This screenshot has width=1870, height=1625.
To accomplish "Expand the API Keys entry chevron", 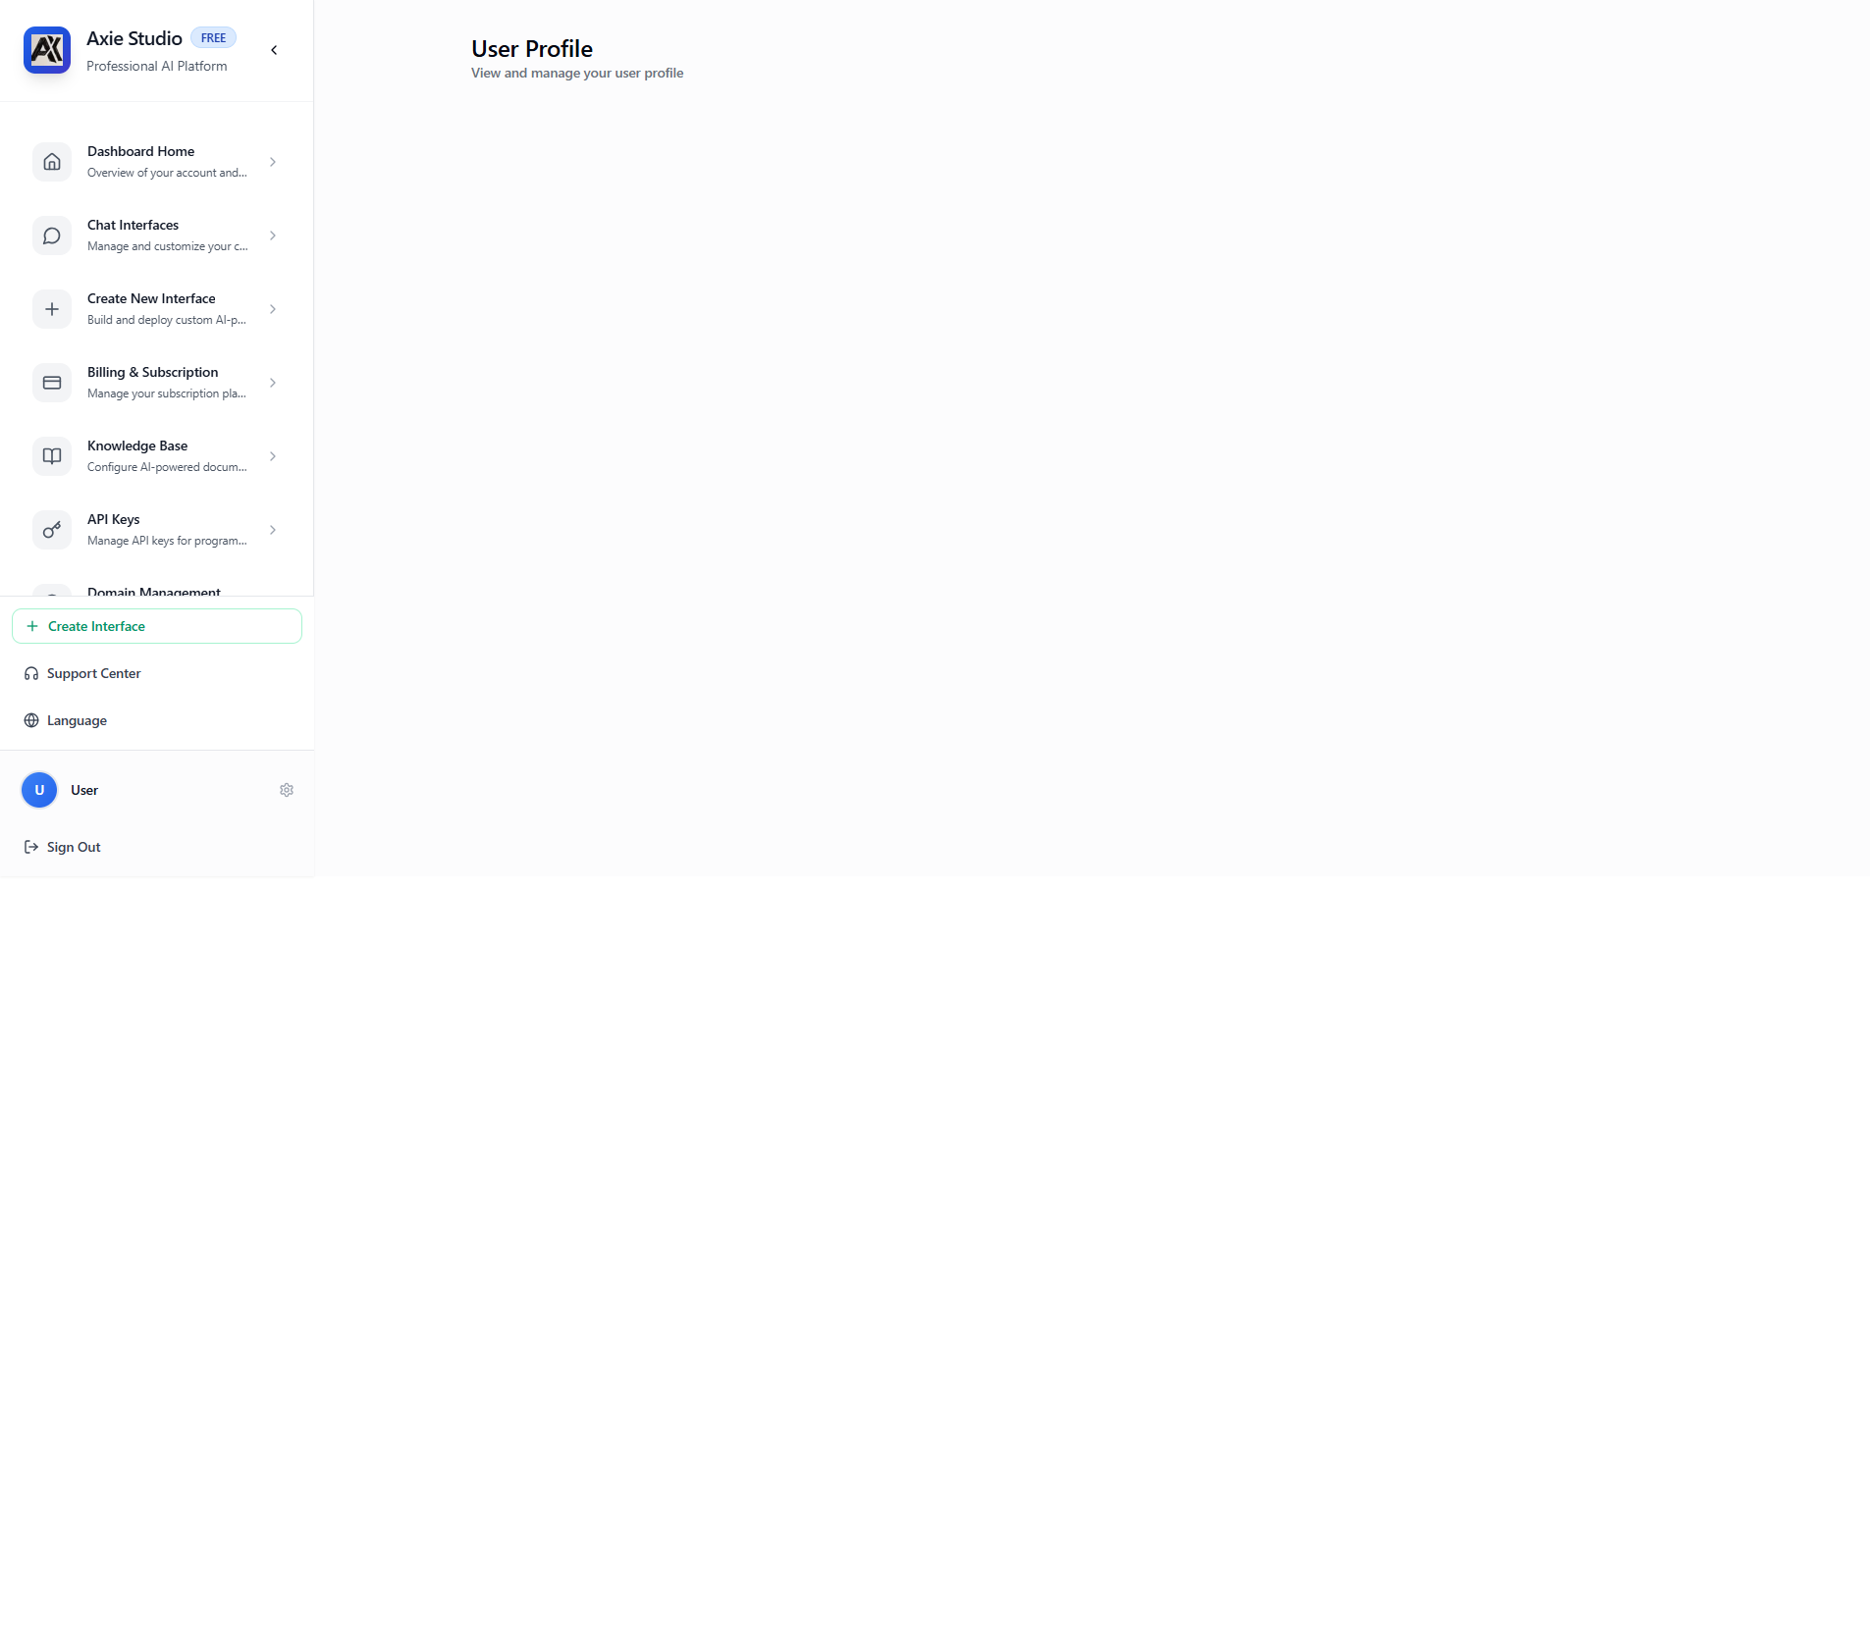I will [272, 529].
